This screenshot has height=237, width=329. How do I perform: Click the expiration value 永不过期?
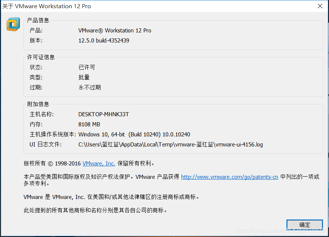point(90,87)
